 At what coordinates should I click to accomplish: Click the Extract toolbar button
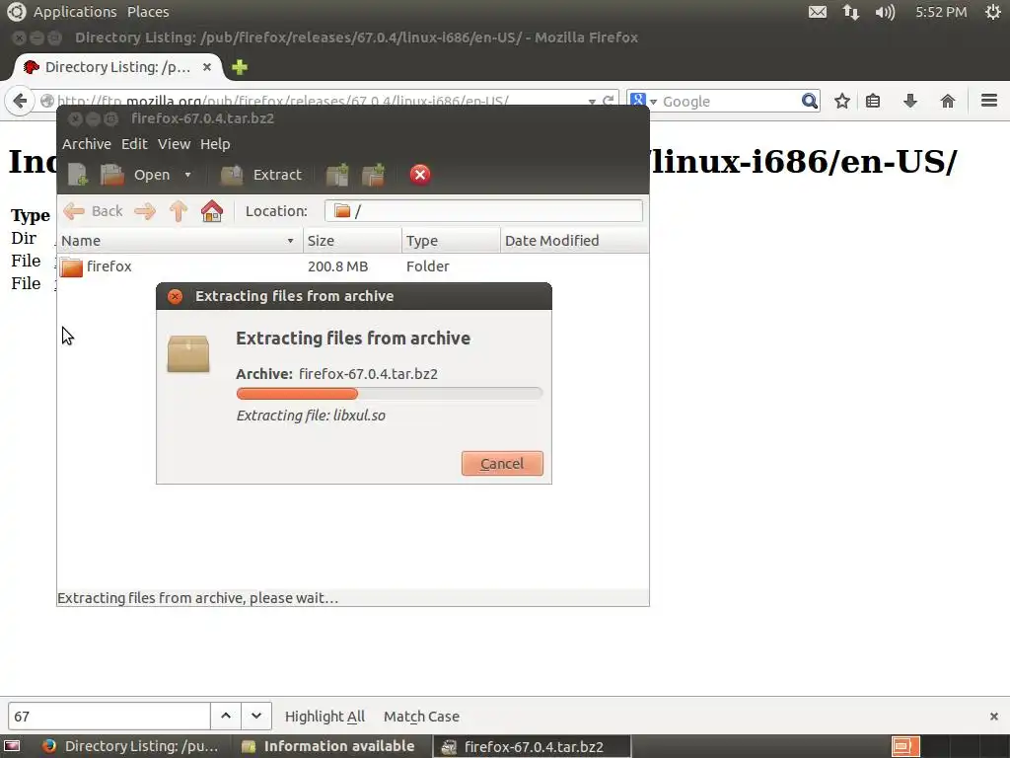260,175
